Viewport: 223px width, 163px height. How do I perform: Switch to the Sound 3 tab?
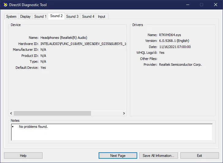[x=72, y=17]
